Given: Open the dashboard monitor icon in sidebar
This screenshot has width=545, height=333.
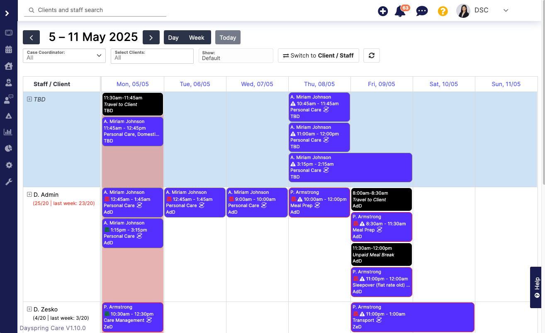Looking at the screenshot, I should (9, 33).
